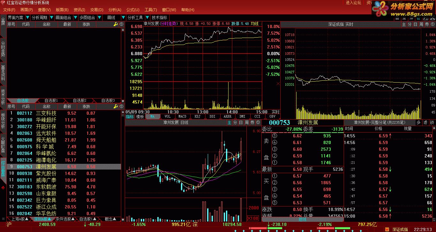Select the CCI indicator tab
Viewport: 436px width, 232px height.
(x=258, y=117)
